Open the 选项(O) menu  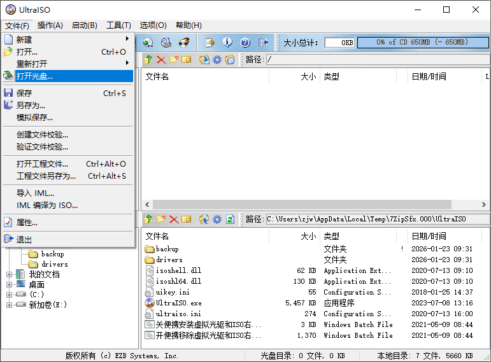(x=153, y=25)
